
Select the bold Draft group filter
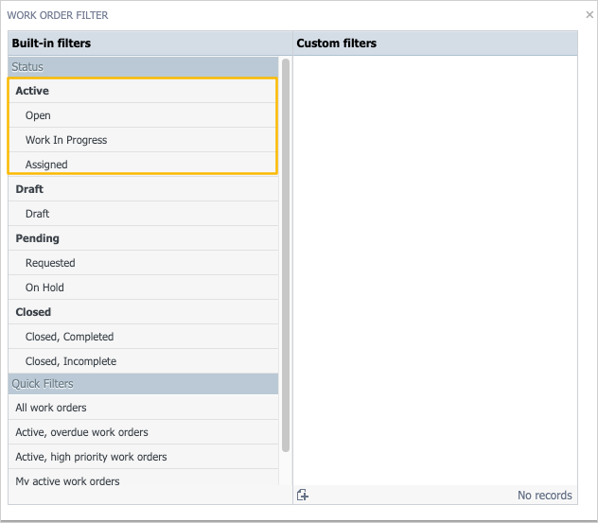pos(29,189)
